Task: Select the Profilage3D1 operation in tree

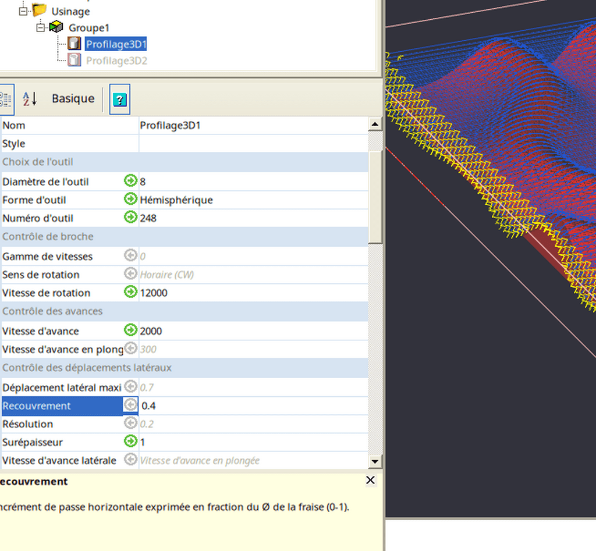Action: point(116,44)
